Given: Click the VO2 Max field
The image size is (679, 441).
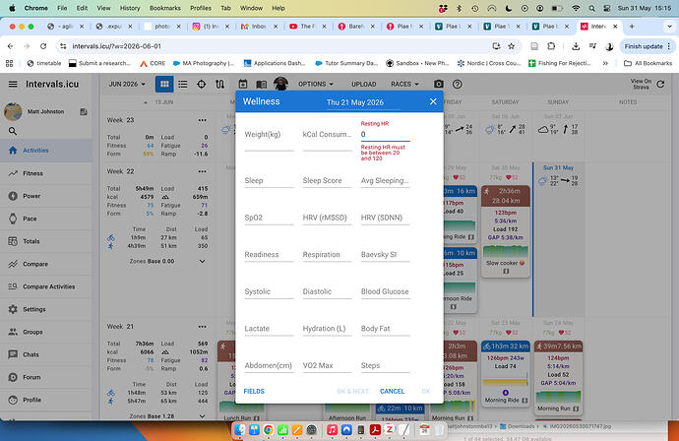Looking at the screenshot, I should pyautogui.click(x=328, y=365).
